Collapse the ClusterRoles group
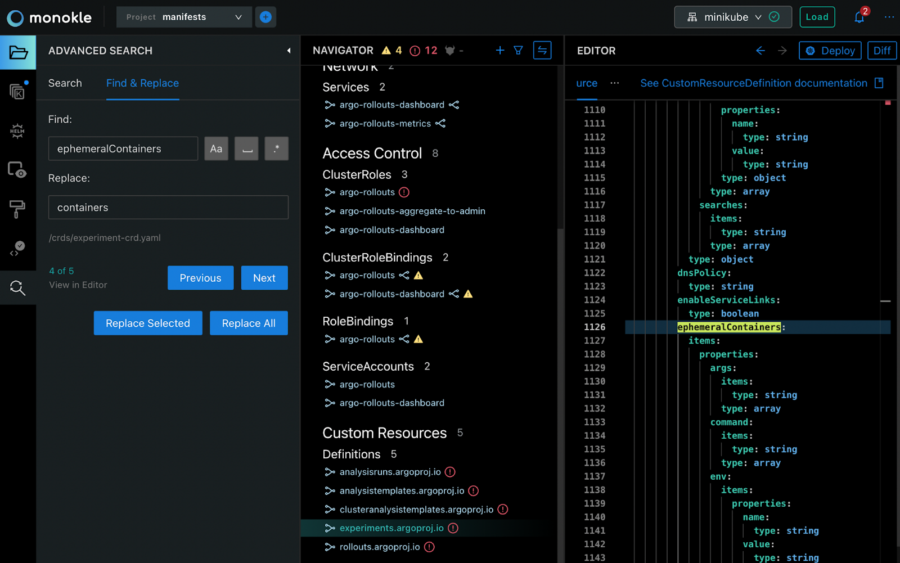900x563 pixels. pos(357,175)
